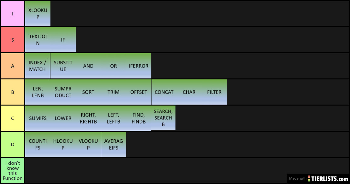Click the green D tier label
350x184 pixels.
click(x=13, y=144)
